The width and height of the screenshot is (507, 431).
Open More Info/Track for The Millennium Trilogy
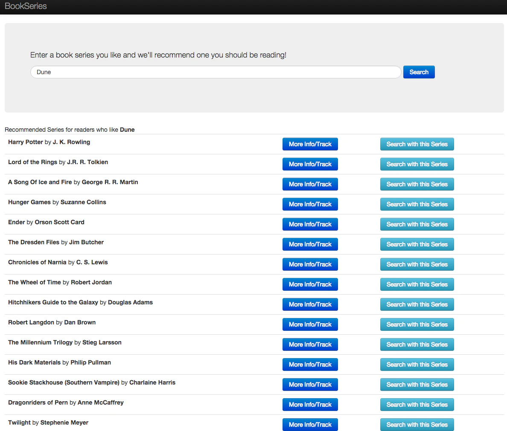pos(310,344)
